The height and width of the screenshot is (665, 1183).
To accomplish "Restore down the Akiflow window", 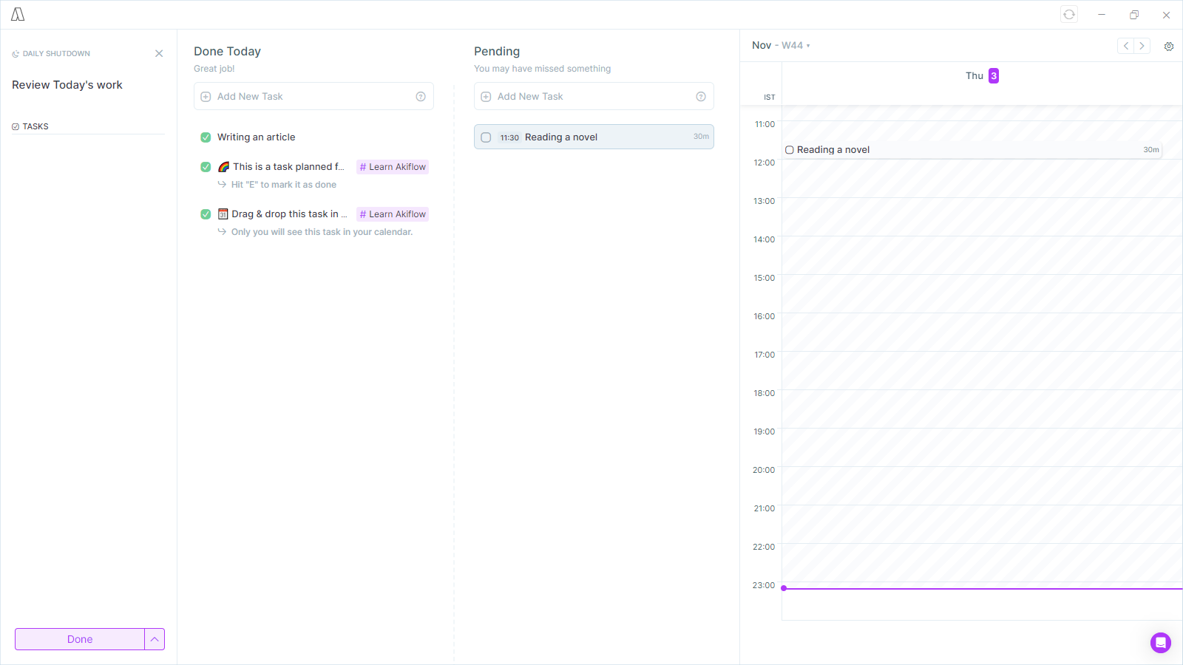I will (1134, 14).
